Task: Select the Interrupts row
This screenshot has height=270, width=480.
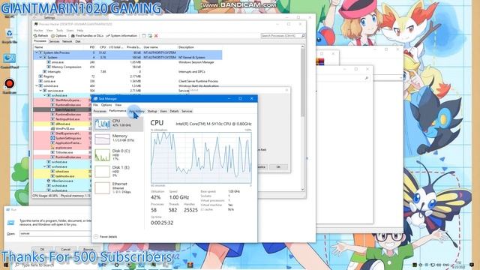Action: point(127,72)
